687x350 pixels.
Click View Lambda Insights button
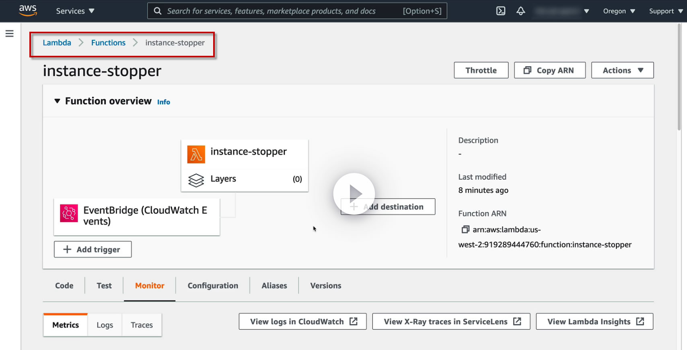coord(594,322)
